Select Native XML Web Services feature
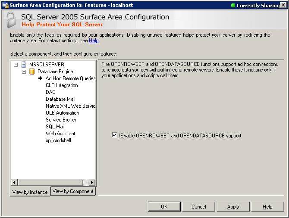 tap(71, 106)
